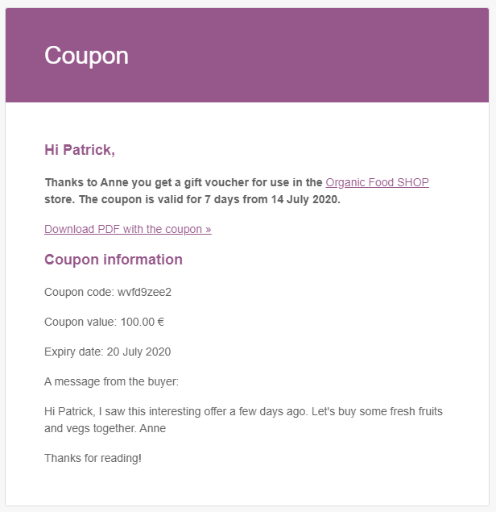Click the 20 July 2020 expiry date

[x=138, y=352]
